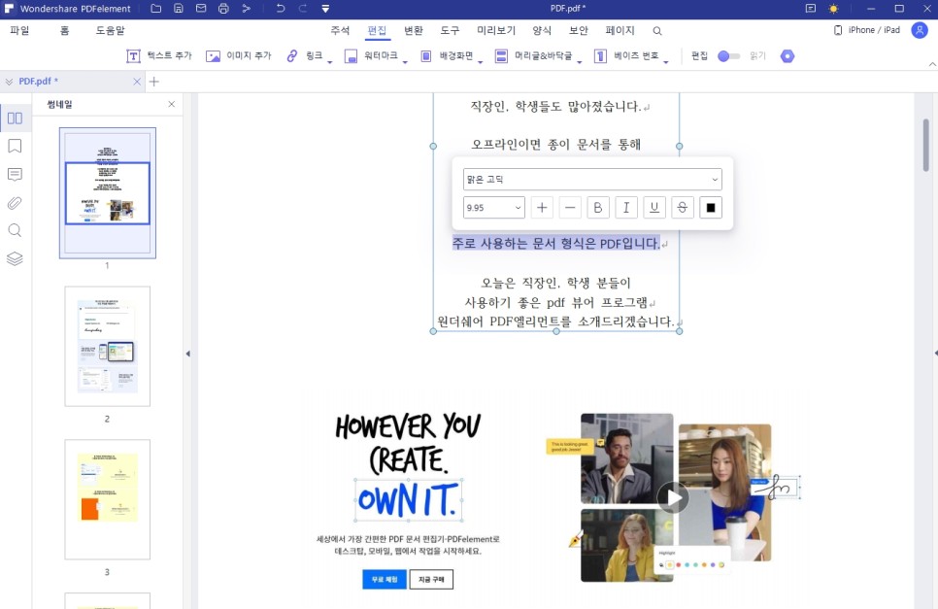Select the 텍스트 추가 tool
This screenshot has width=938, height=609.
158,55
